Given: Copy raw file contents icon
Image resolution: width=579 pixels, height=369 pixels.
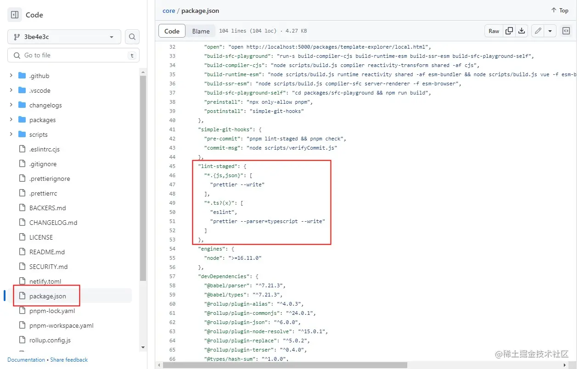Looking at the screenshot, I should click(509, 31).
